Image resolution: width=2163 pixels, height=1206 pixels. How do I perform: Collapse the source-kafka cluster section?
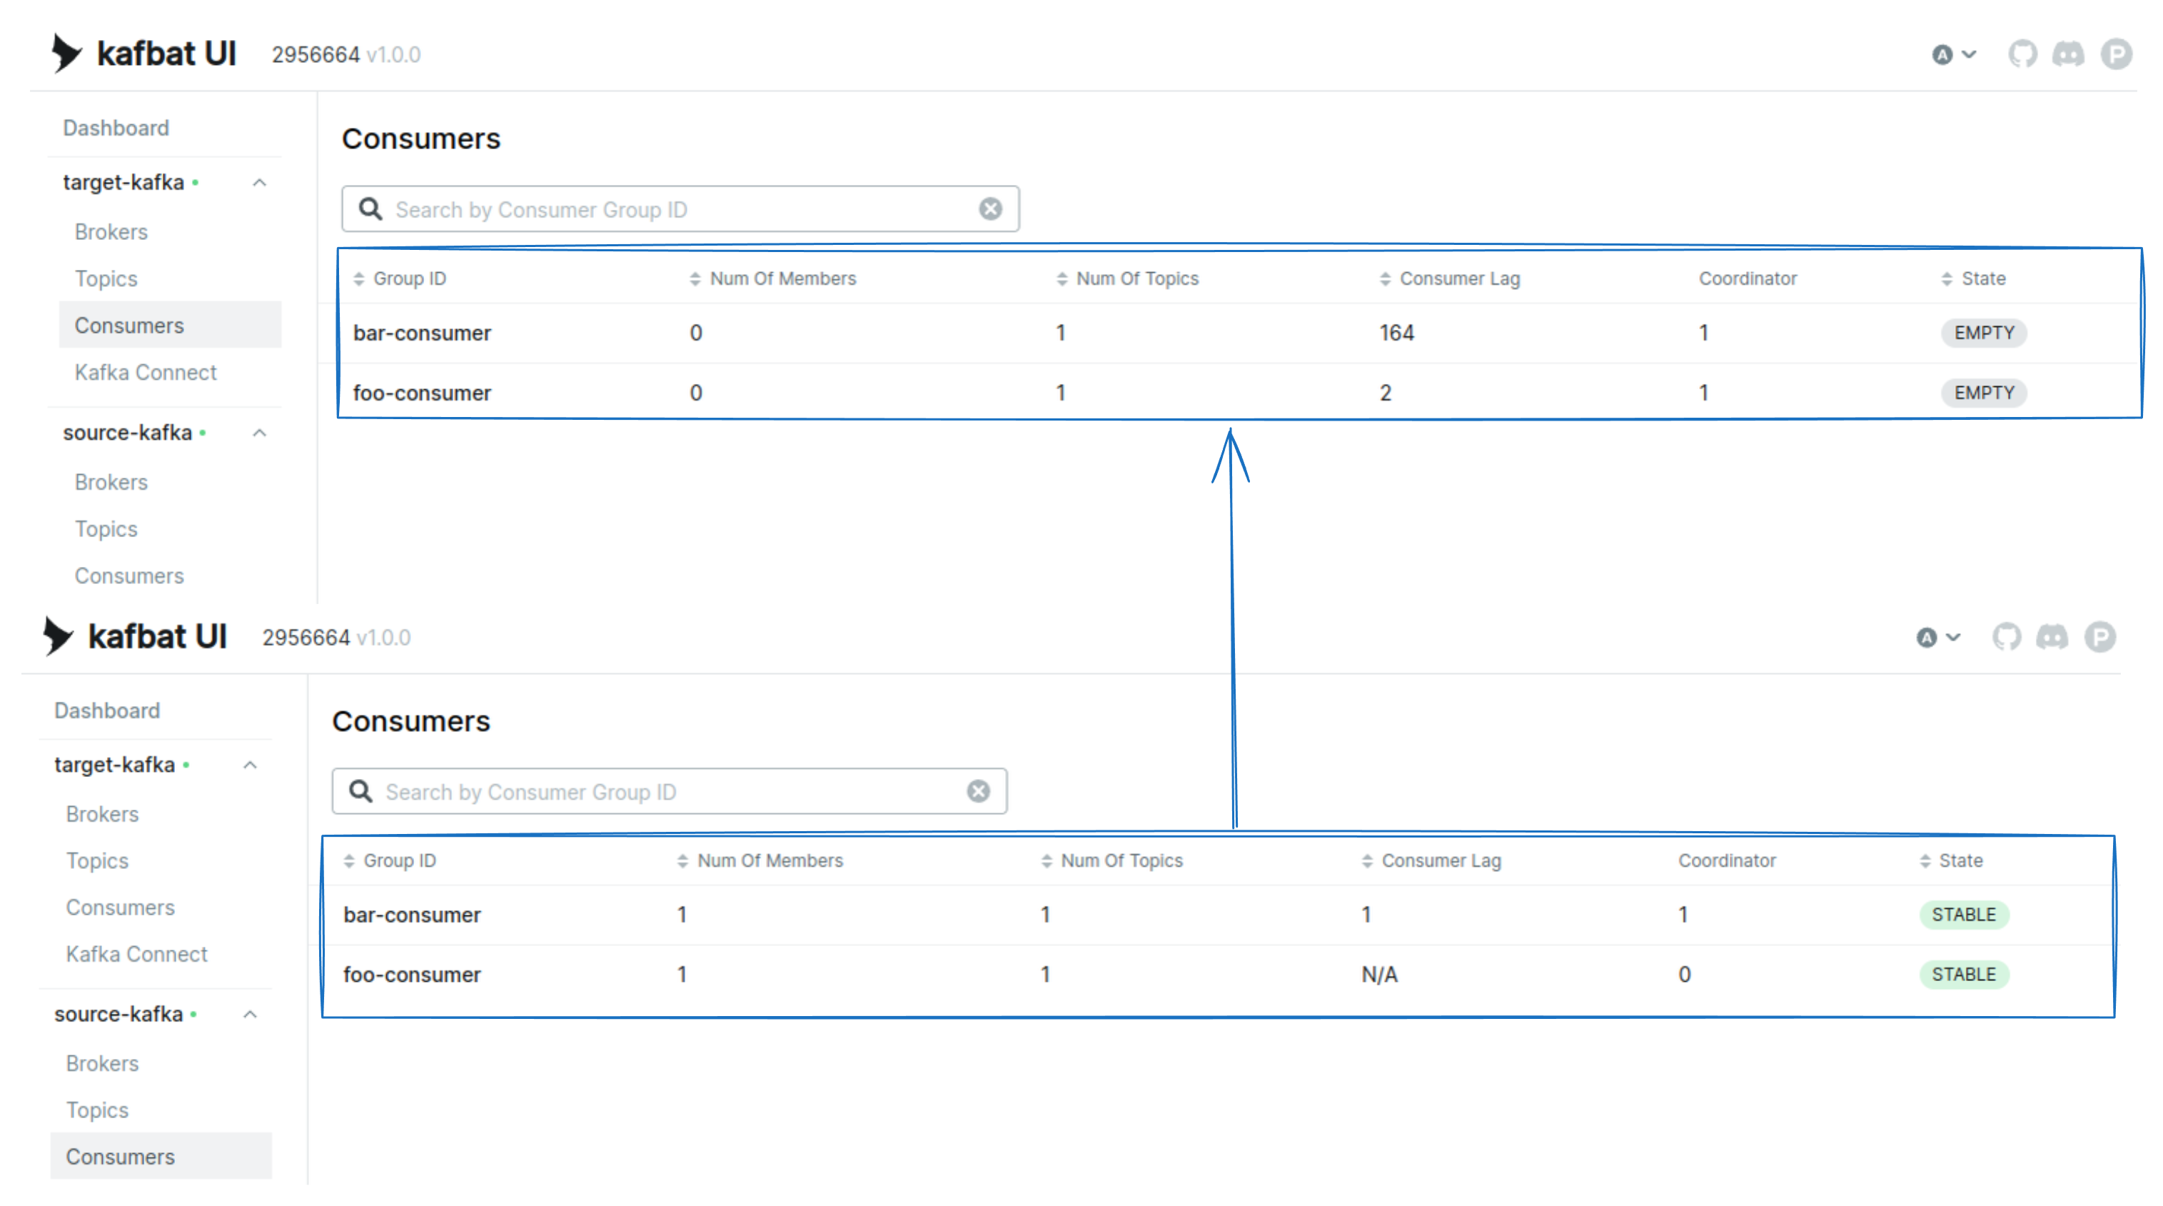point(259,433)
